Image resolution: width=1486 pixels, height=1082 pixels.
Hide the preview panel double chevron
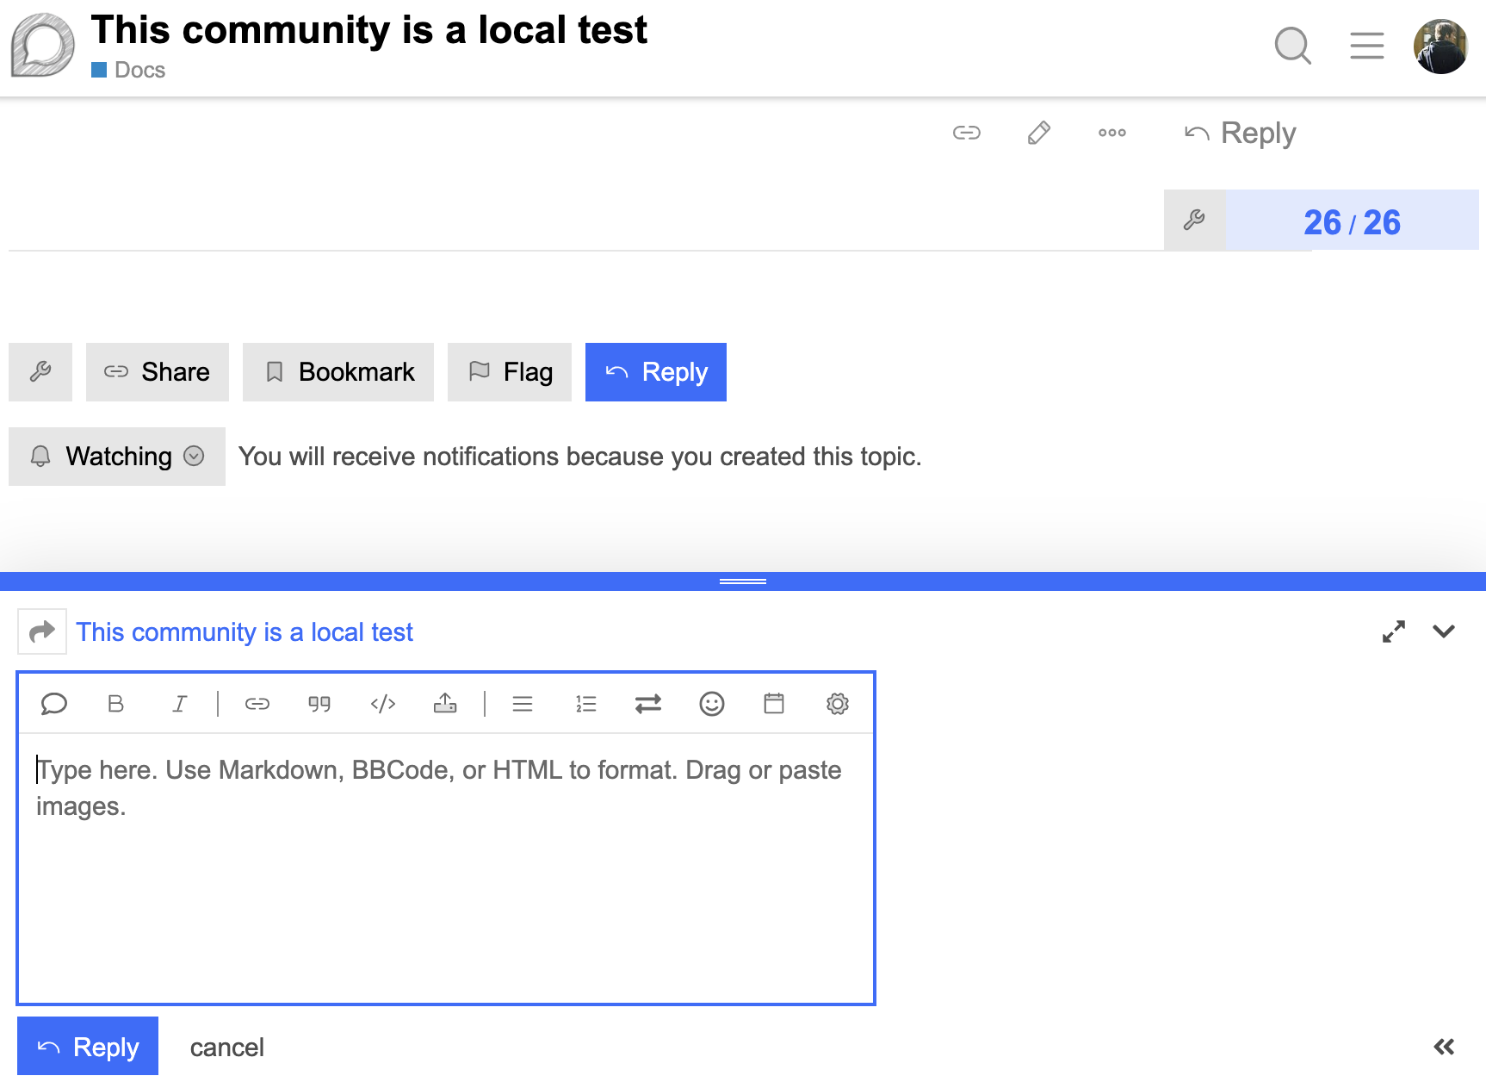point(1444,1047)
